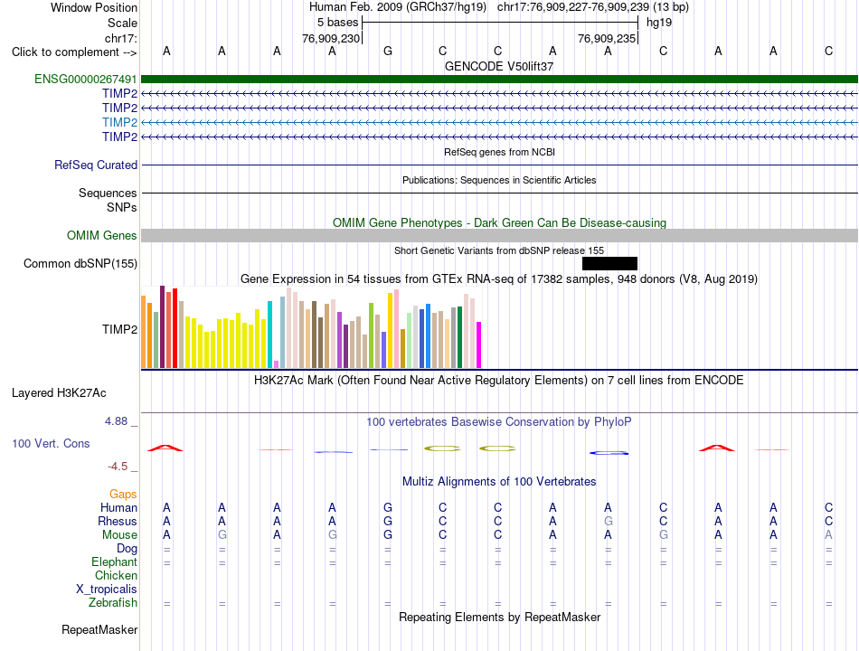Click 'Multiz Alignments of 100 Vertebrates' title
Image resolution: width=859 pixels, height=651 pixels.
tap(499, 482)
